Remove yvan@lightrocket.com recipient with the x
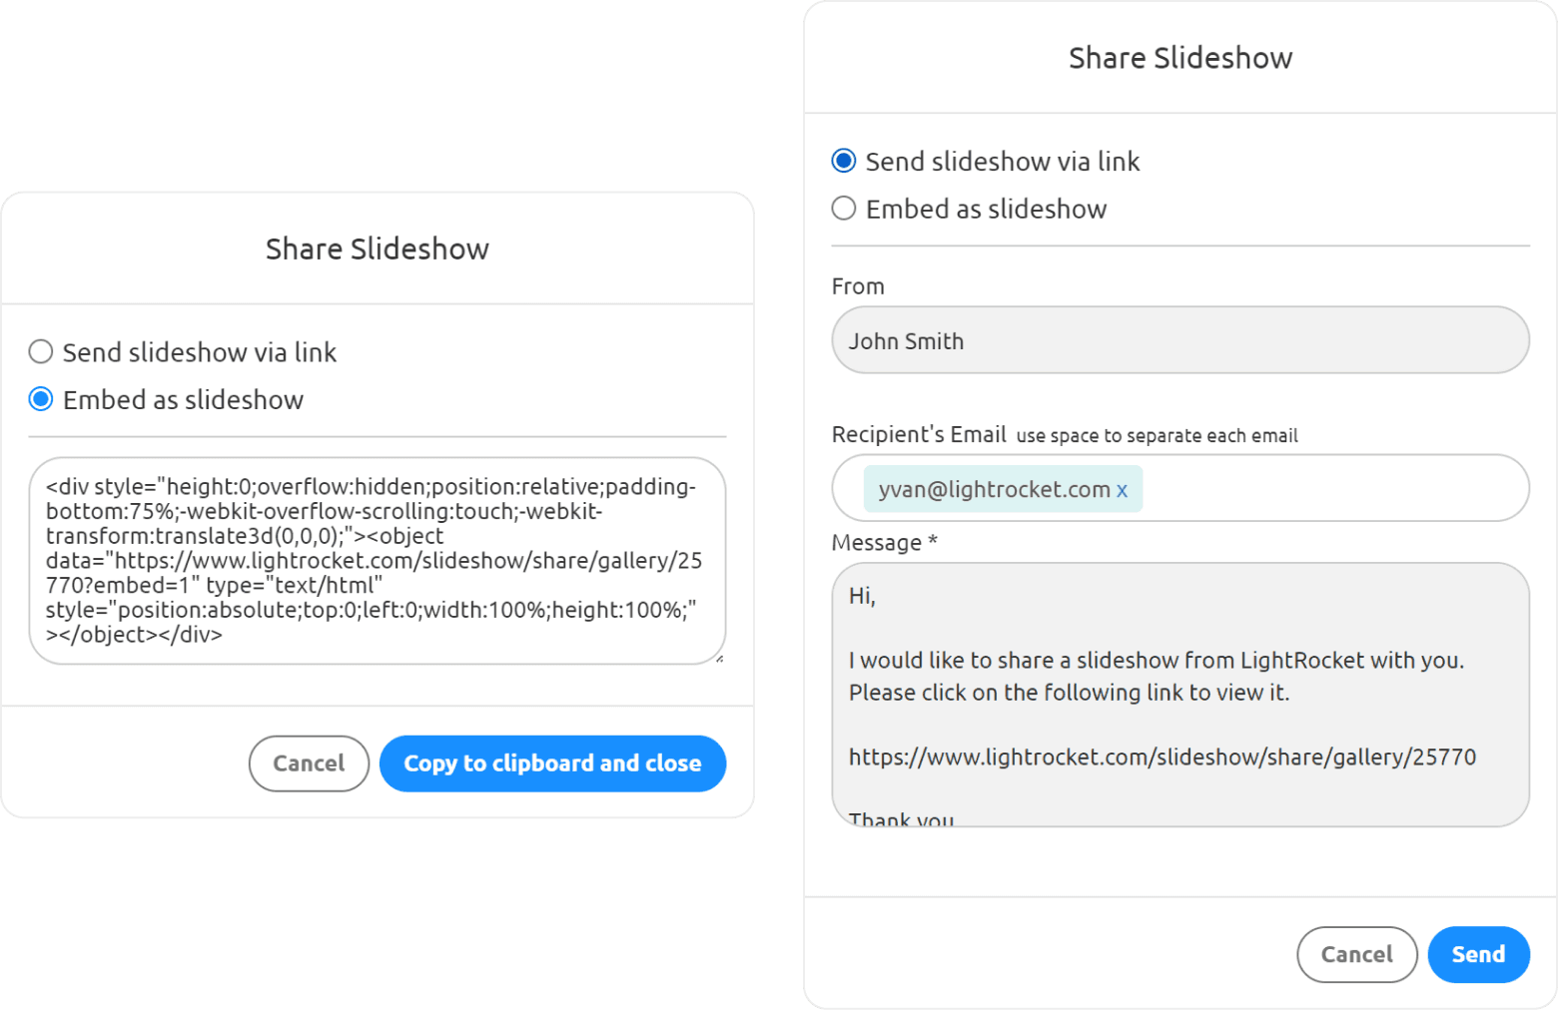The height and width of the screenshot is (1010, 1558). point(1122,490)
